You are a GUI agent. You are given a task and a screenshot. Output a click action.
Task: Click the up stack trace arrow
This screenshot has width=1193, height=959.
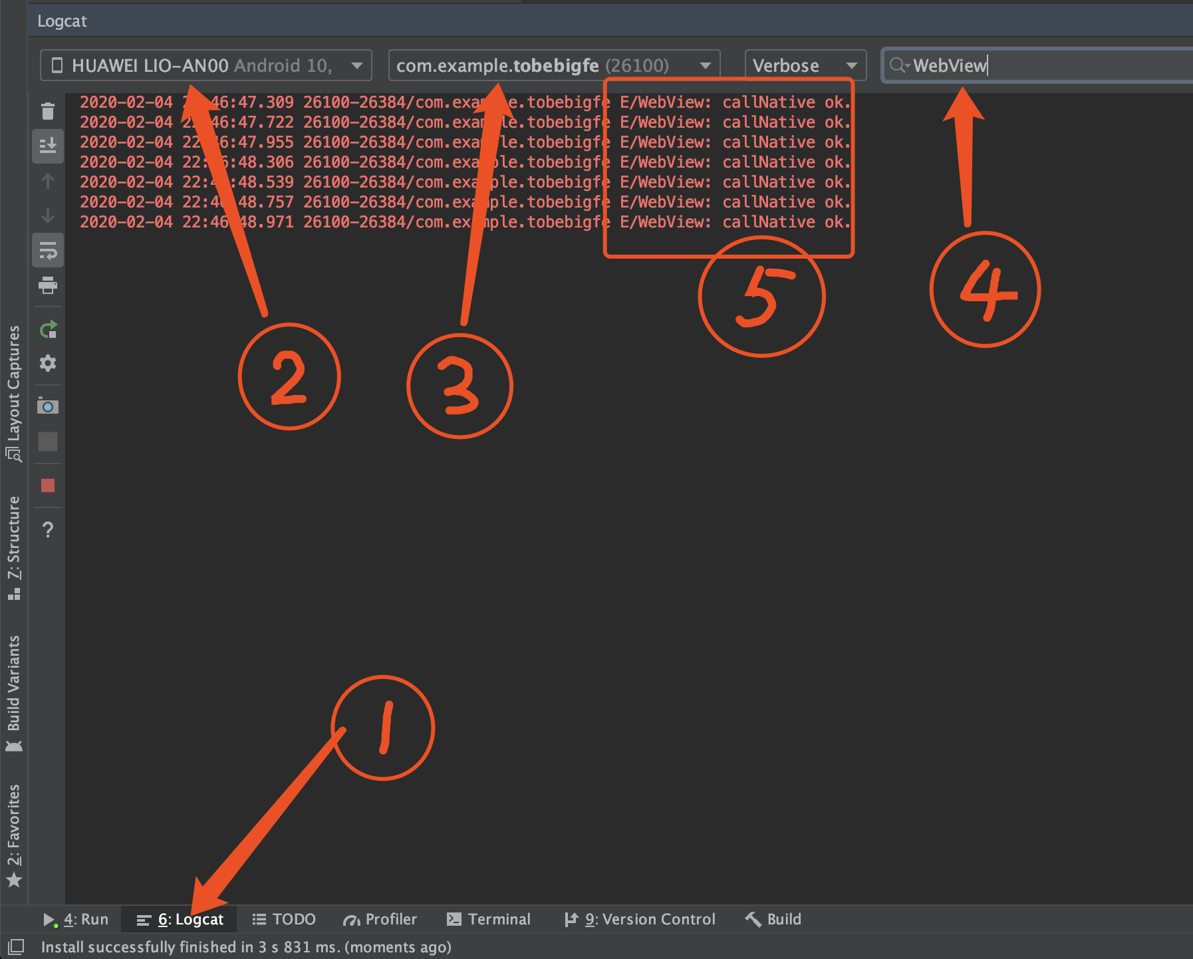click(48, 181)
